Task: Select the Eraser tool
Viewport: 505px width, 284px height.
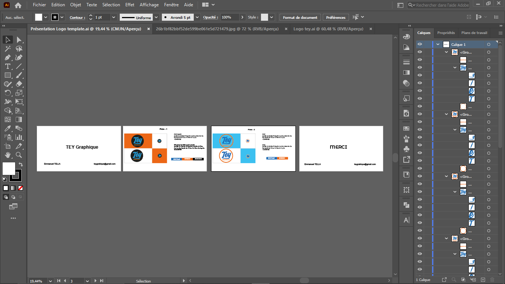Action: [19, 84]
